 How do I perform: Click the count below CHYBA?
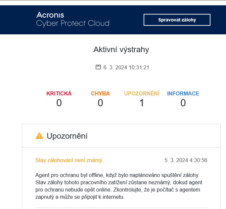point(100,103)
